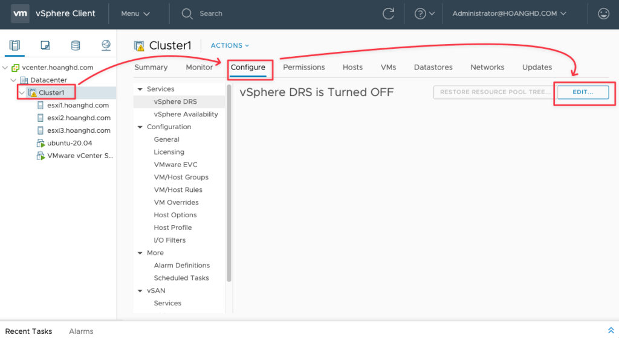Screen dimensions: 619x338
Task: Open VM/Host Rules
Action: pos(179,190)
